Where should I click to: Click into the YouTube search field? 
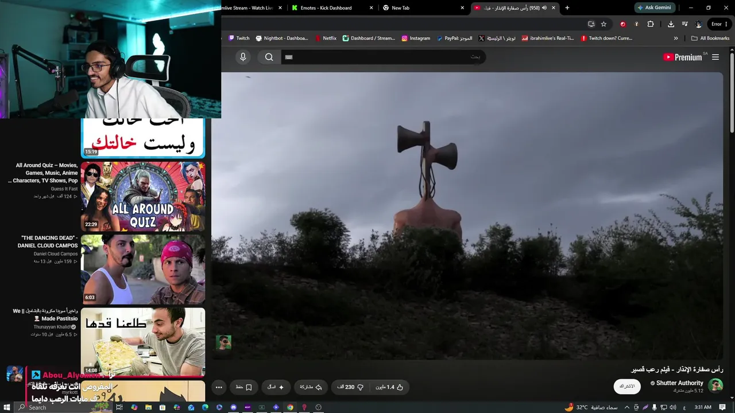[x=384, y=57]
